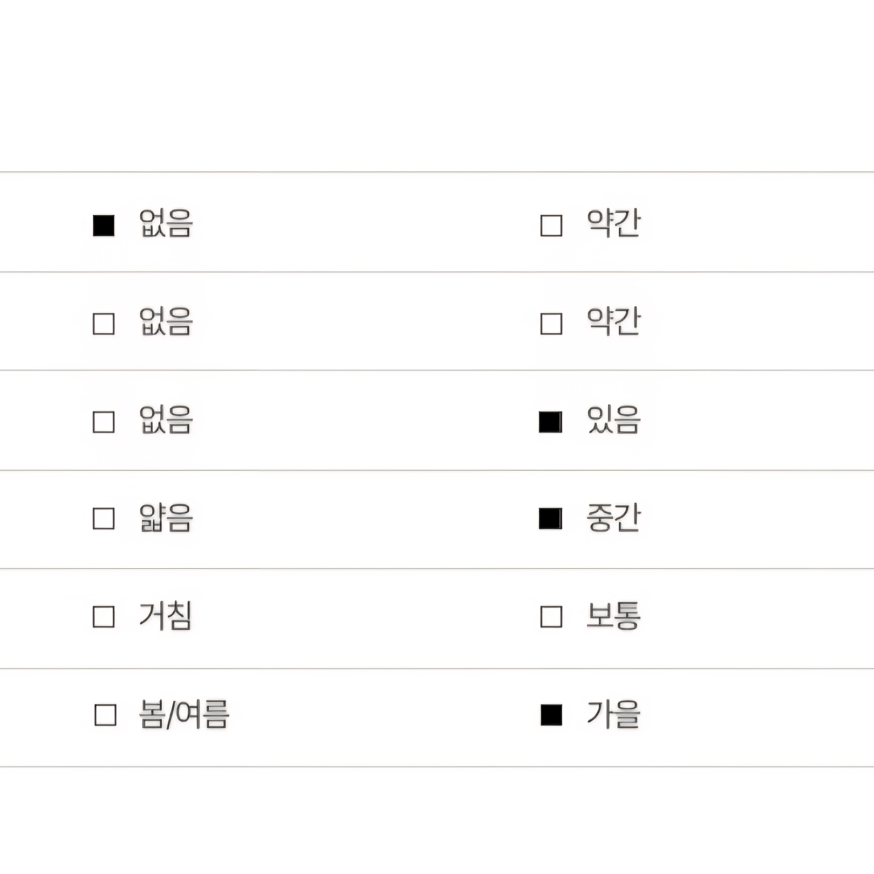Click the 보통 label text
The image size is (874, 874).
click(613, 616)
